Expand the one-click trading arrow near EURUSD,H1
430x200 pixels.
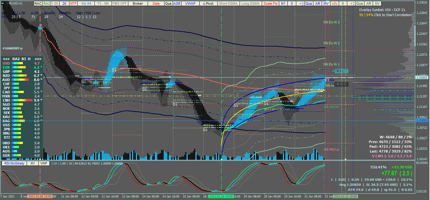3,3
